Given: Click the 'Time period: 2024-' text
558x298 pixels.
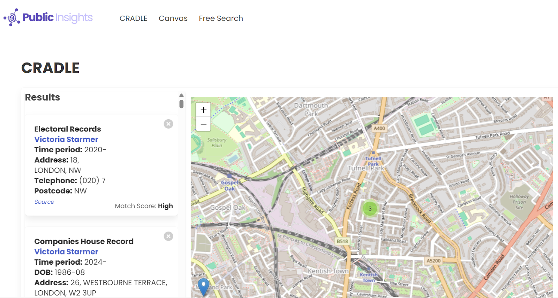Looking at the screenshot, I should (x=70, y=262).
